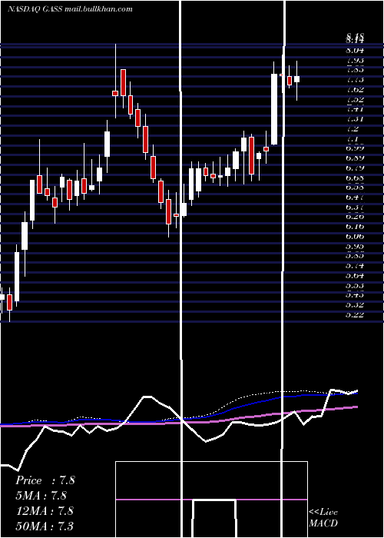Click the 7.1 price axis label
The width and height of the screenshot is (384, 538).
pyautogui.click(x=353, y=139)
